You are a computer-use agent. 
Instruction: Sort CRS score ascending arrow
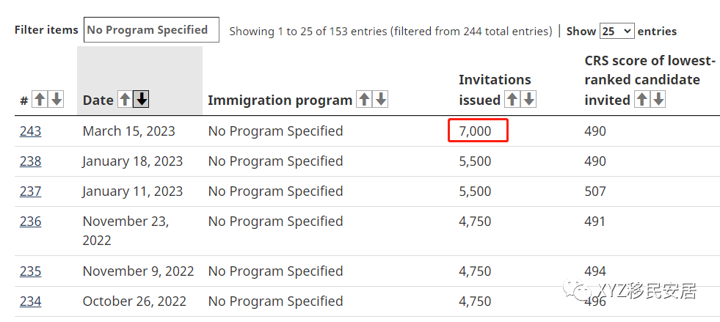click(x=642, y=100)
